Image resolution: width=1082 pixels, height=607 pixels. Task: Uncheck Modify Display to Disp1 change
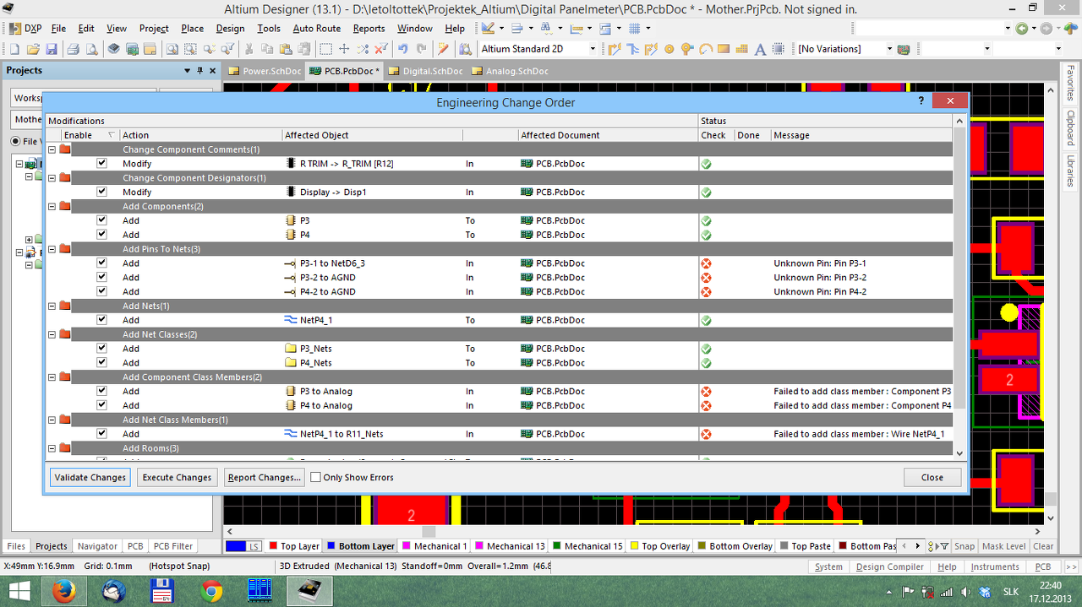101,192
